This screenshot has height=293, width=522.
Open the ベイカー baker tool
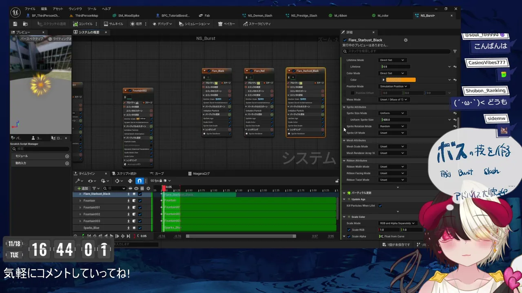pos(227,24)
